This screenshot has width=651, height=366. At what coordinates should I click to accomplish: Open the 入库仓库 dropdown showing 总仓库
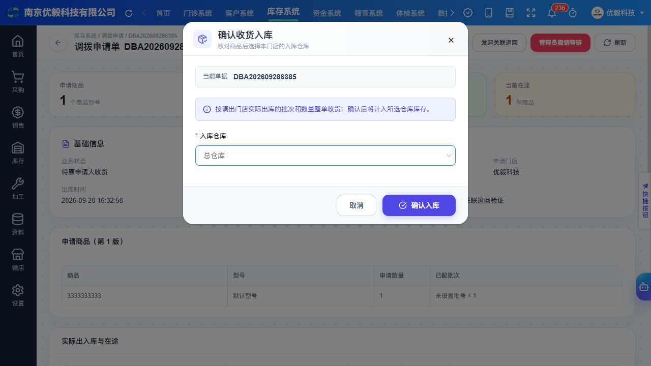325,156
